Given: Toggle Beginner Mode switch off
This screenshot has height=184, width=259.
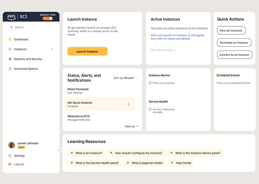Looking at the screenshot, I should coord(48,18).
